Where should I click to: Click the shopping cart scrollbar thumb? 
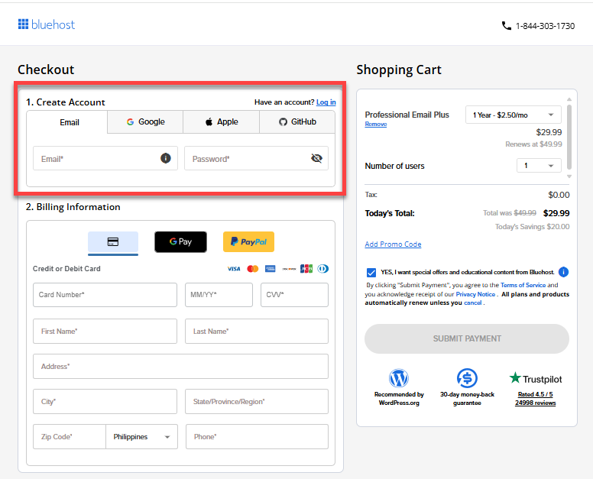569,137
